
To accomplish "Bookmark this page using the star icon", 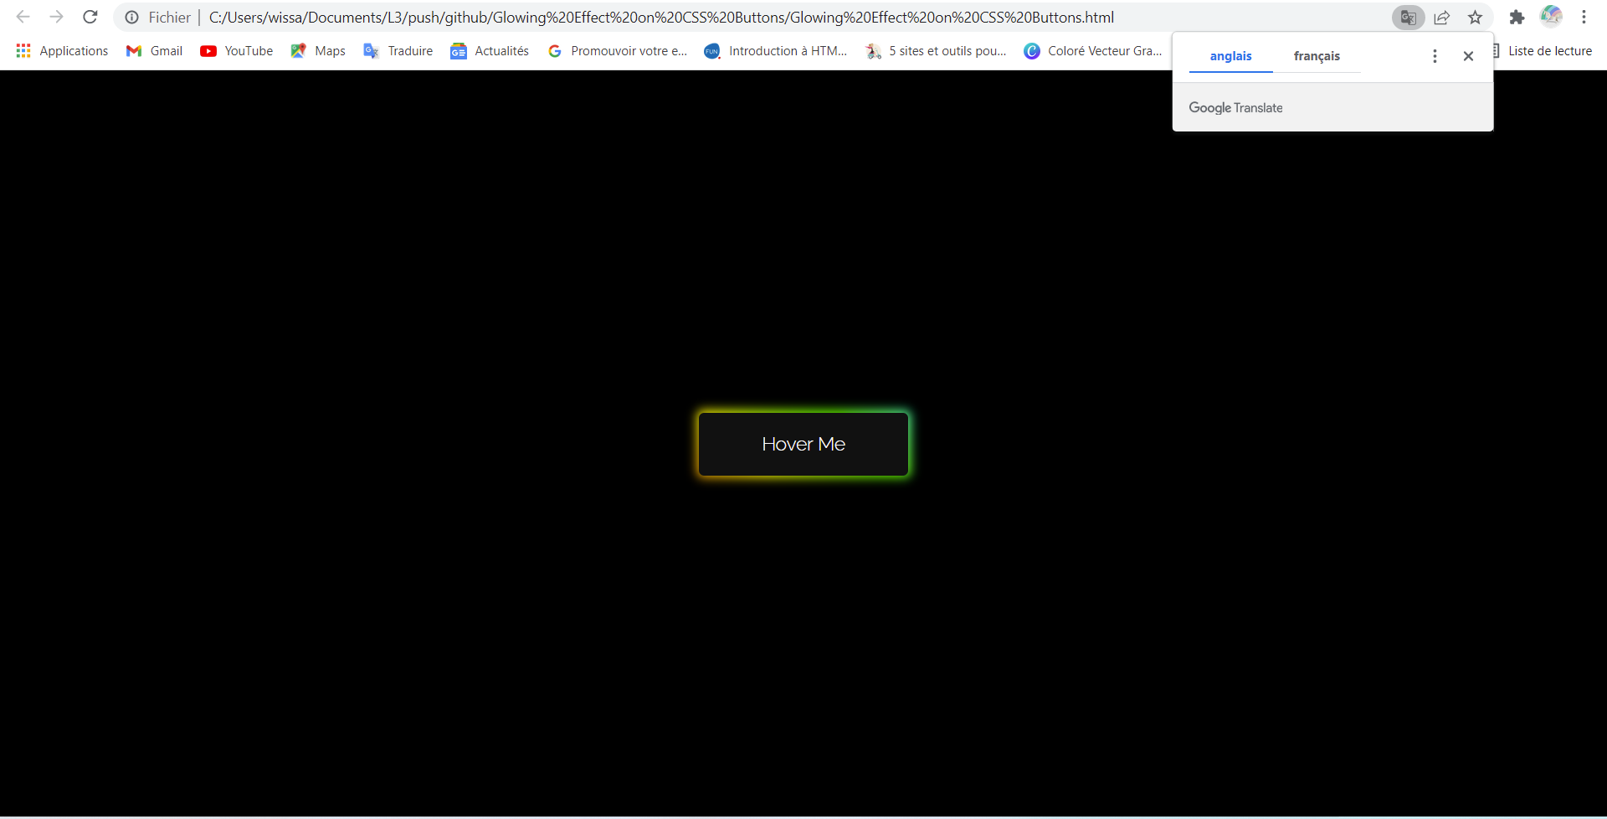I will click(1475, 17).
